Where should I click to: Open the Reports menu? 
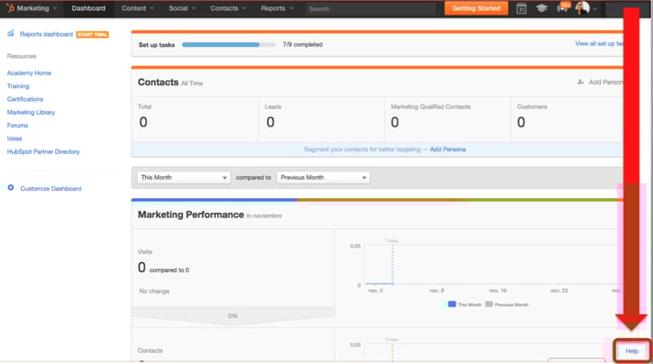point(277,8)
